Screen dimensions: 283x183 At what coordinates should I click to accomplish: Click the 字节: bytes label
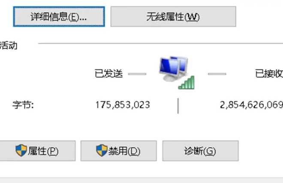click(23, 105)
